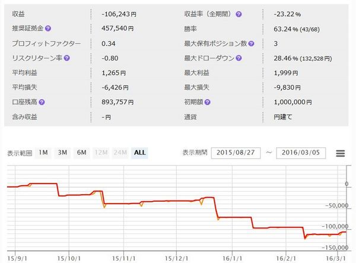Click the -100,000 y-axis label
Image resolution: width=356 pixels, height=263 pixels.
pos(335,226)
